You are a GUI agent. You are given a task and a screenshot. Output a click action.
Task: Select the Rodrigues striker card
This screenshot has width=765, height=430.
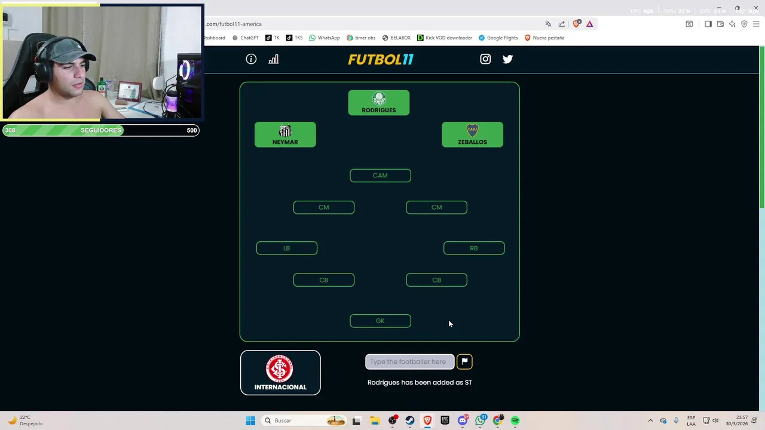point(379,103)
